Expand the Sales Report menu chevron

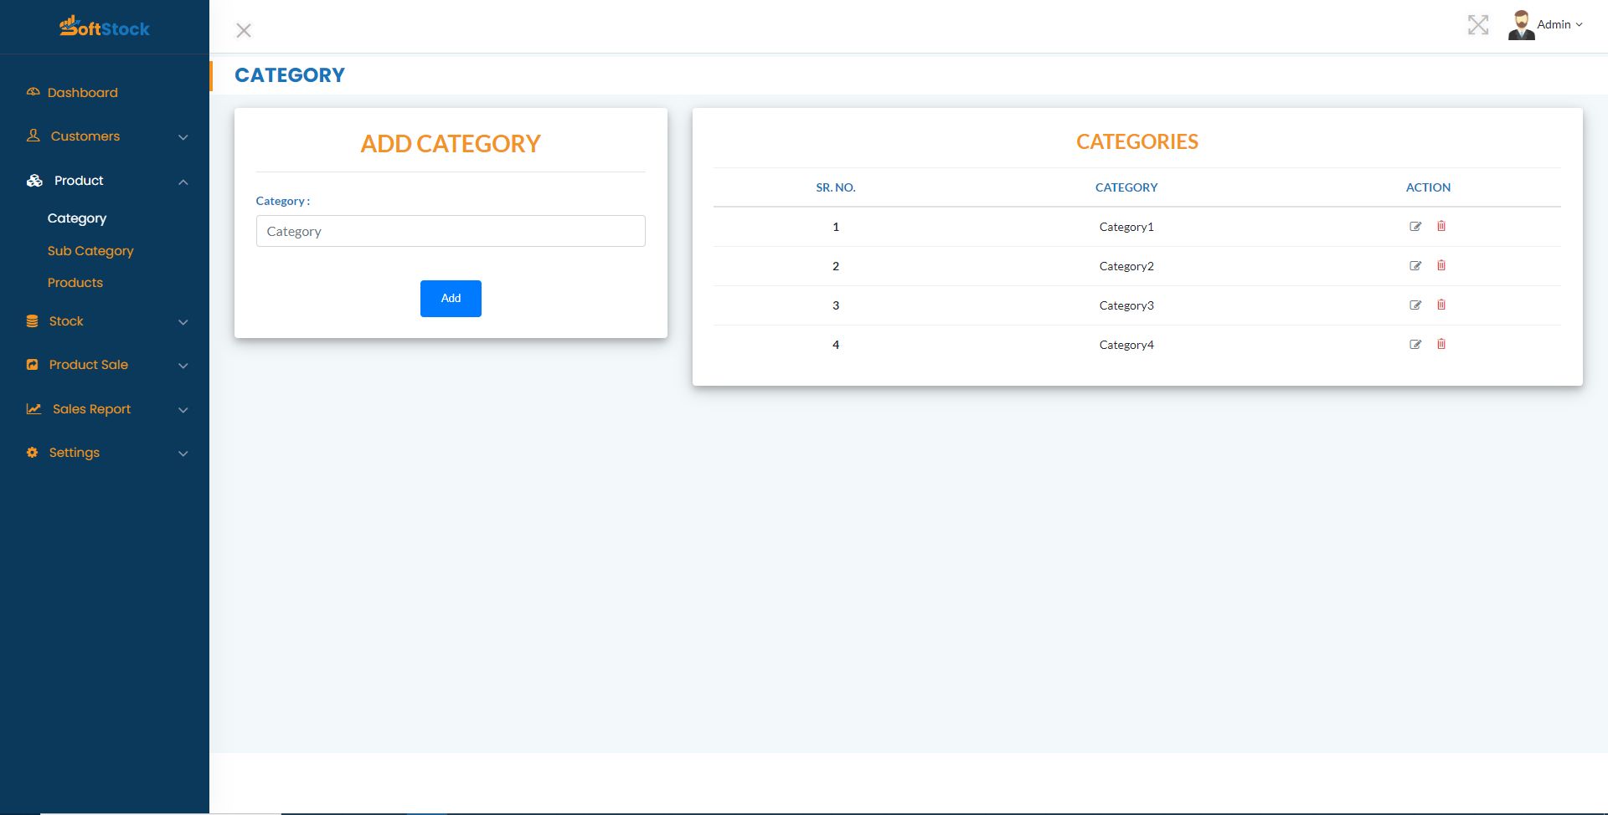point(183,410)
